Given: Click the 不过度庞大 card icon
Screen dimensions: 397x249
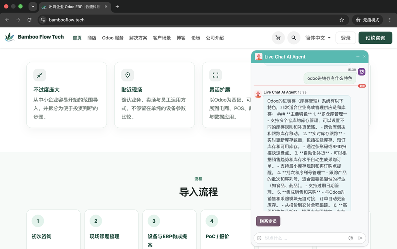Looking at the screenshot, I should [40, 75].
